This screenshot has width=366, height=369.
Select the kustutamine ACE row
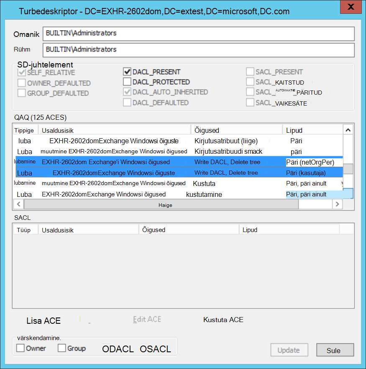coord(178,194)
